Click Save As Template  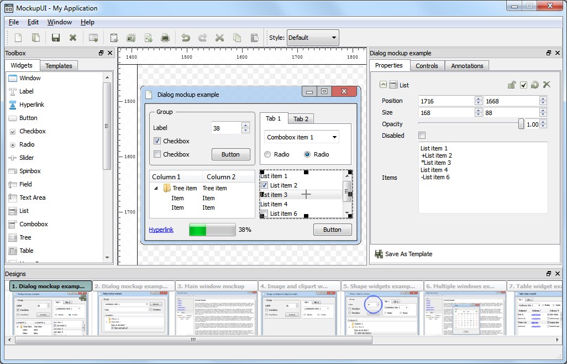(x=403, y=254)
